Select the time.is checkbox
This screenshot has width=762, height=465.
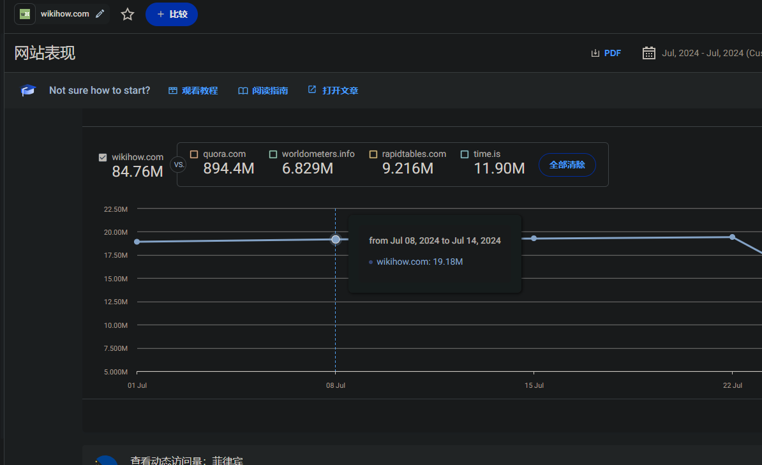click(x=465, y=154)
